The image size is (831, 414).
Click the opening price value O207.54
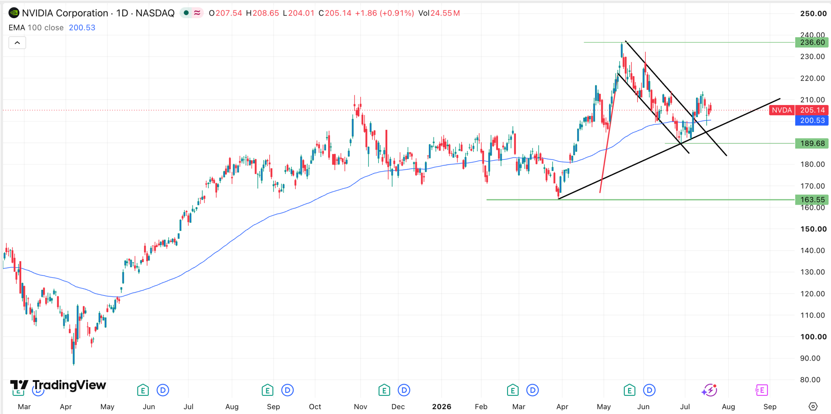tap(226, 13)
